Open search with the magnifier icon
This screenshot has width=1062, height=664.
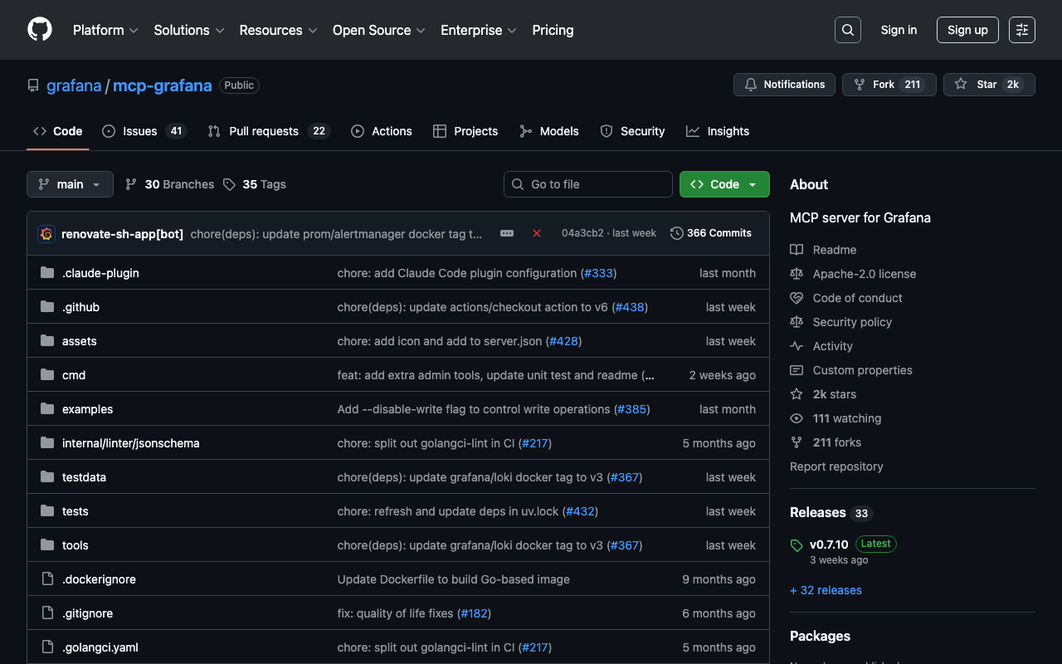847,30
